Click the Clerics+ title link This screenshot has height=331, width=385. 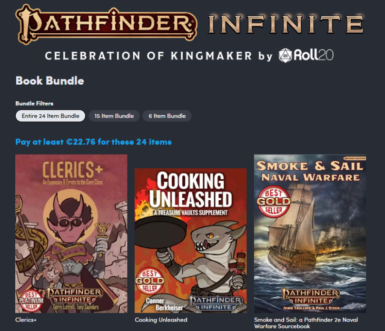coord(26,320)
